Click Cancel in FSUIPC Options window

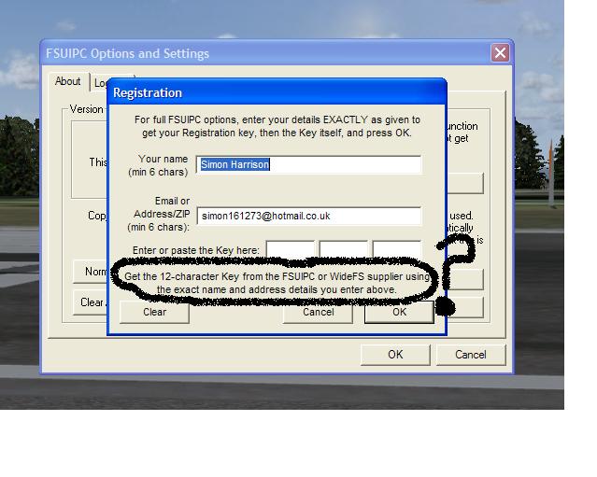[x=471, y=355]
